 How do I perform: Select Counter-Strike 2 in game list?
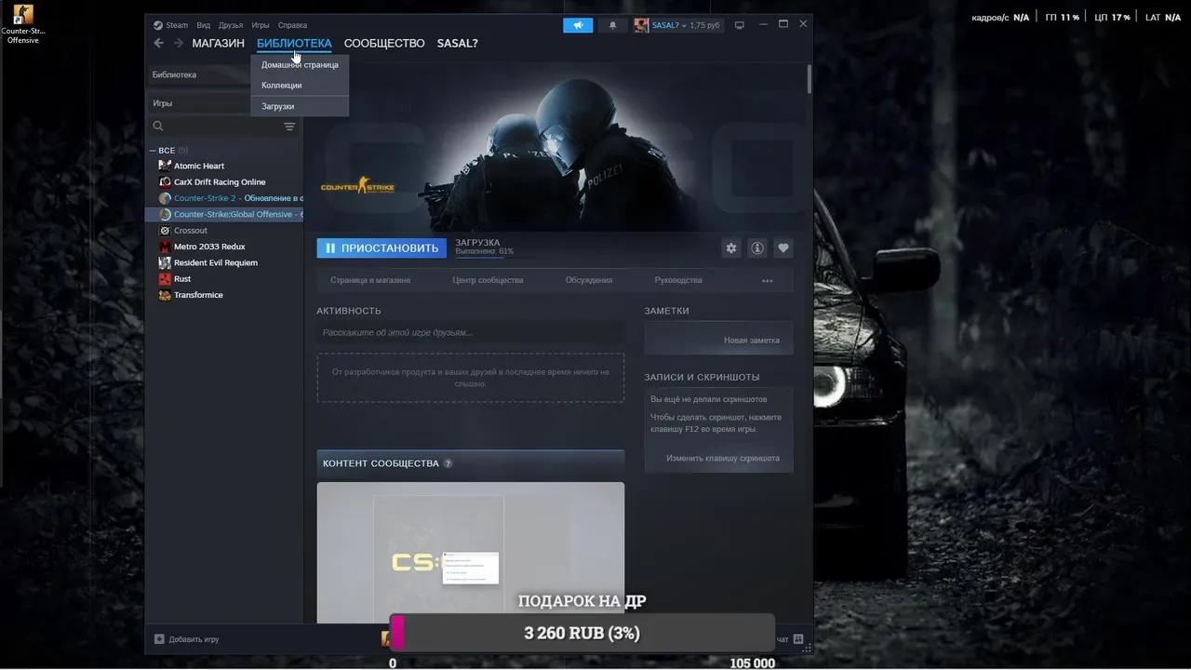click(224, 198)
